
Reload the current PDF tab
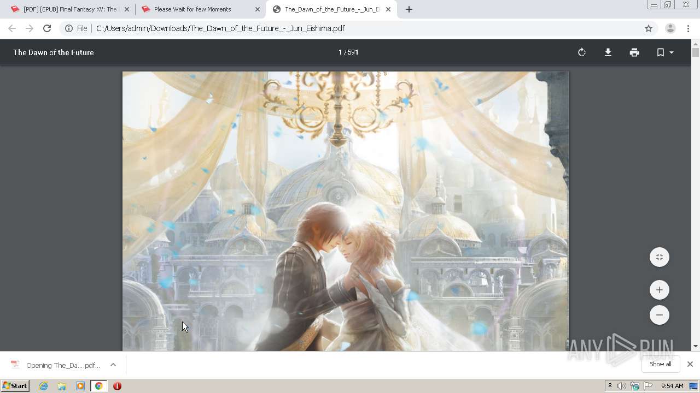pos(47,28)
